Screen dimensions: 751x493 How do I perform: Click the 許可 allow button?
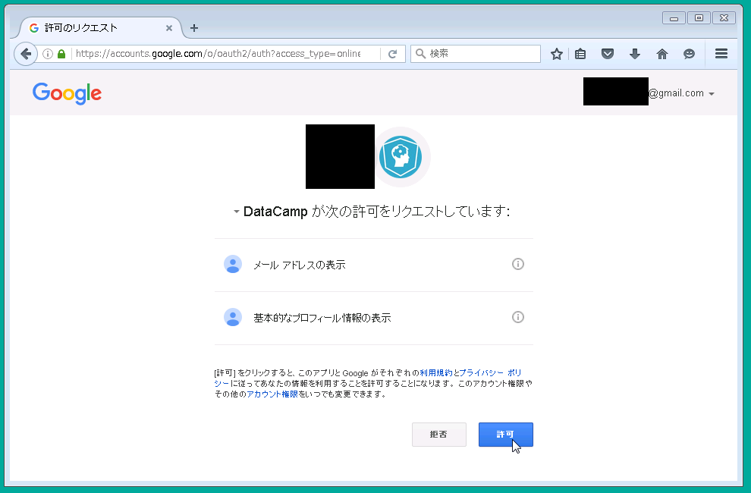506,435
